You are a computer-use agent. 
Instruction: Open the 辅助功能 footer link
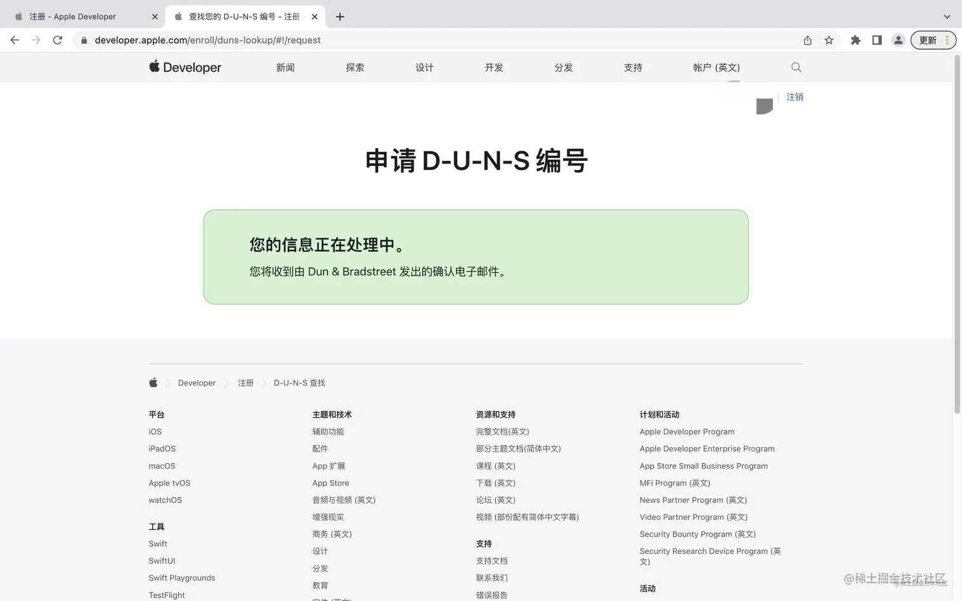coord(328,432)
